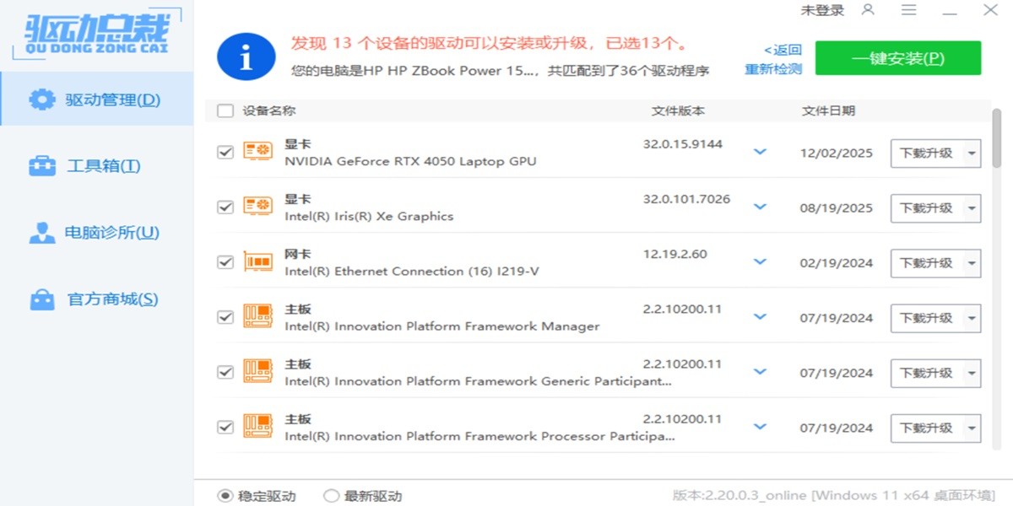This screenshot has width=1013, height=506.
Task: Click the 一键安装 one-click install button
Action: coord(898,58)
